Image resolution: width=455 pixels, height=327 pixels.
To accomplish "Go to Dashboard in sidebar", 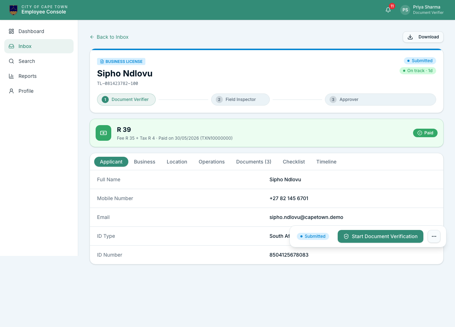I will [x=39, y=31].
